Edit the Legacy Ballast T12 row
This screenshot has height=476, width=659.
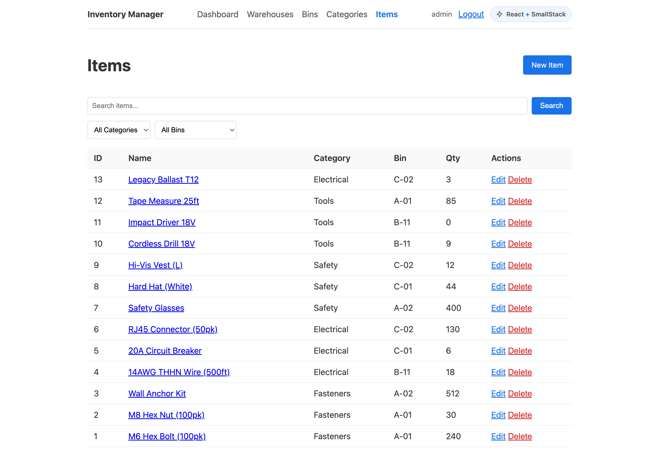[x=498, y=180]
